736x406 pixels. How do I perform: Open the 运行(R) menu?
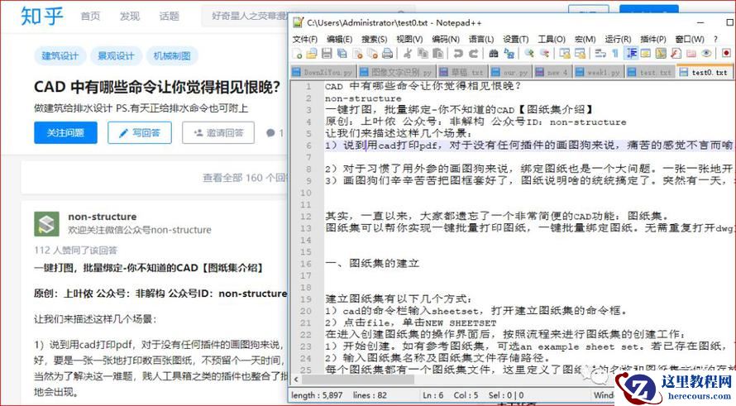pos(618,39)
